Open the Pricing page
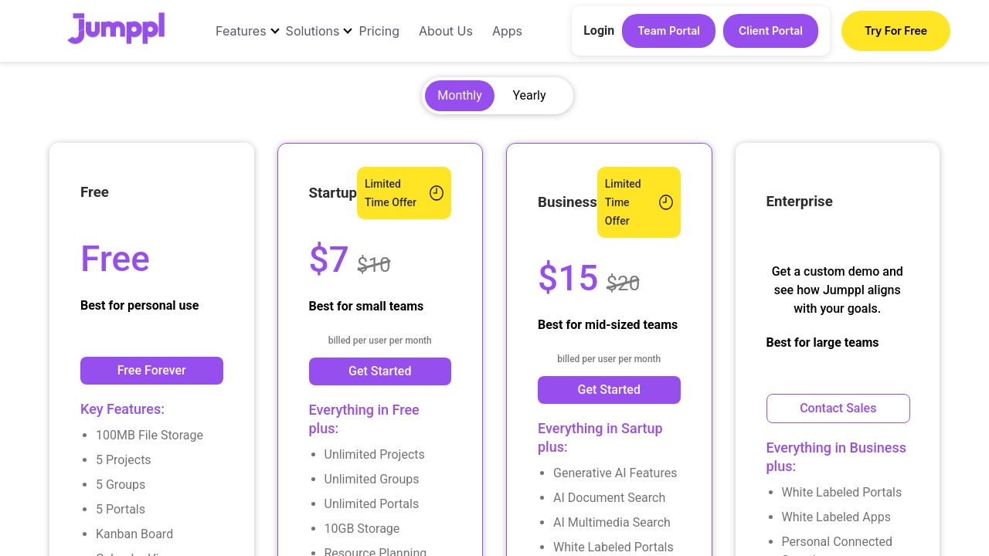Viewport: 989px width, 556px height. point(379,31)
